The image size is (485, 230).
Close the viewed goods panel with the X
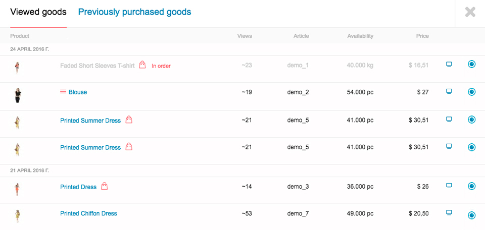tap(470, 12)
